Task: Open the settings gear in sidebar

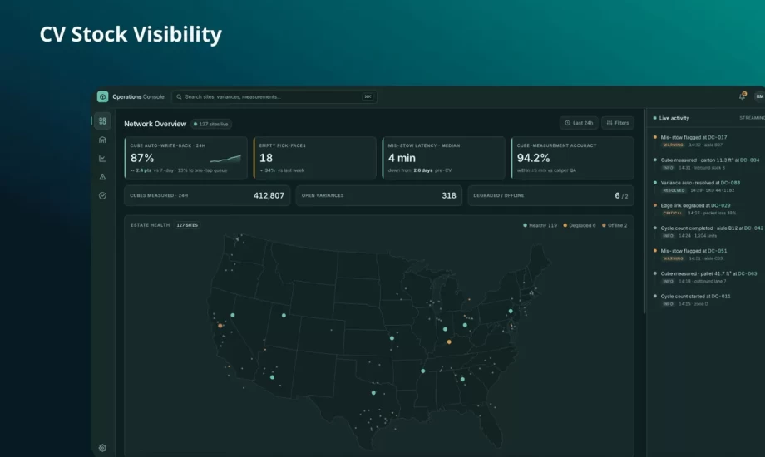Action: (x=102, y=448)
